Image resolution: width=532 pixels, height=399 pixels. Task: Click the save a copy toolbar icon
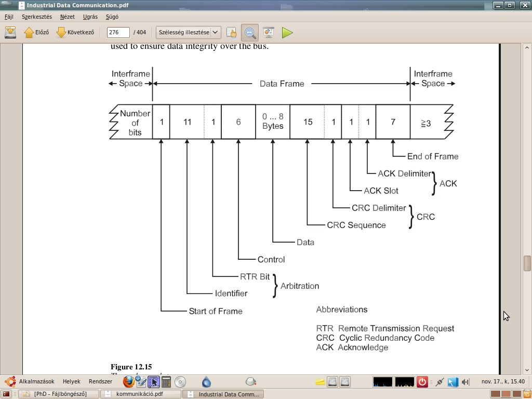click(10, 32)
